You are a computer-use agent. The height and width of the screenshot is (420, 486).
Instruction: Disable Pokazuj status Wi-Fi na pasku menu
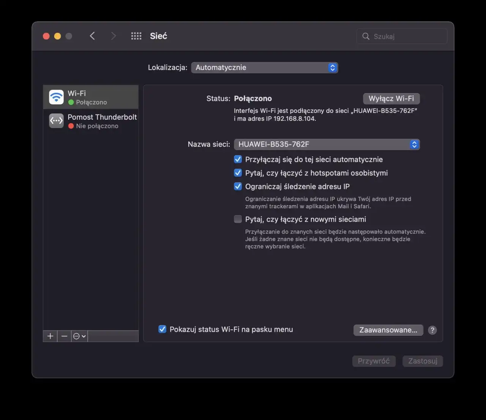[x=162, y=329]
